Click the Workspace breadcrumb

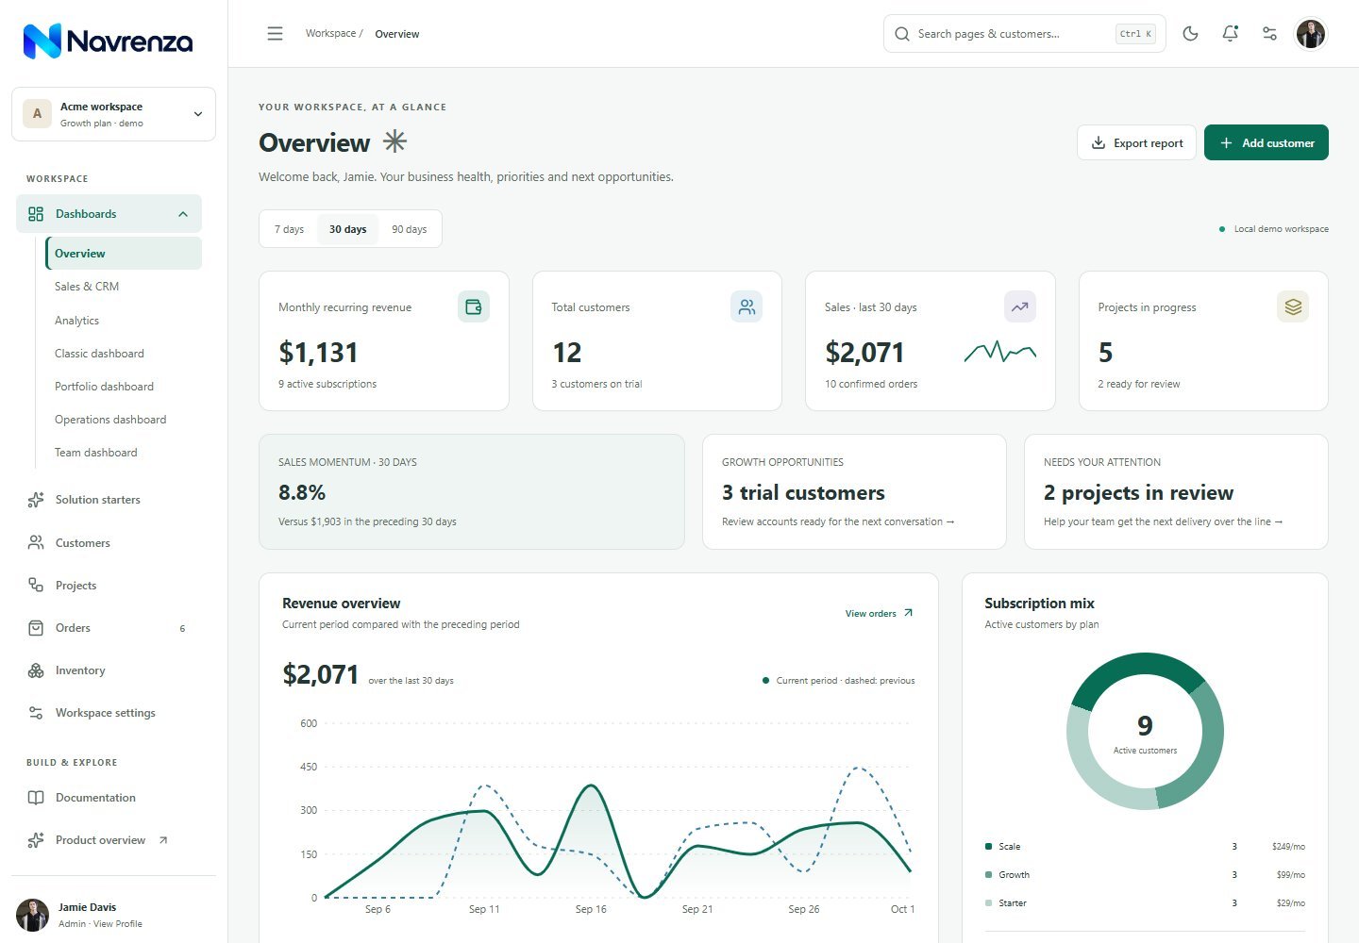(x=330, y=33)
